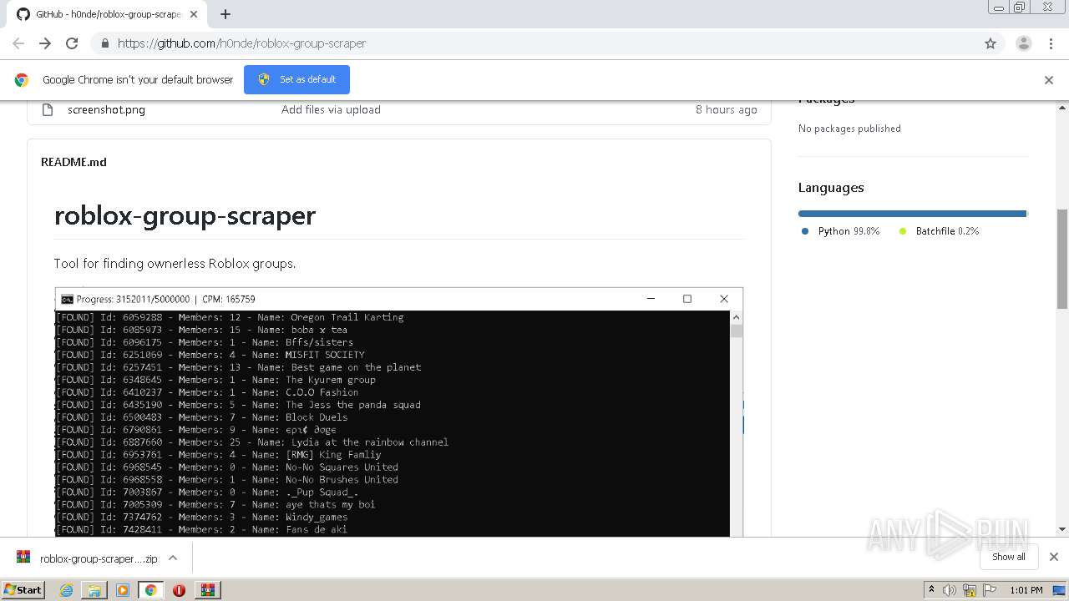Open the roblox-group-scraper README heading
The image size is (1069, 601).
pyautogui.click(x=185, y=215)
